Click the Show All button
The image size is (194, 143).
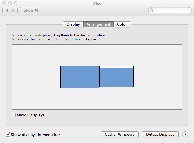(31, 10)
